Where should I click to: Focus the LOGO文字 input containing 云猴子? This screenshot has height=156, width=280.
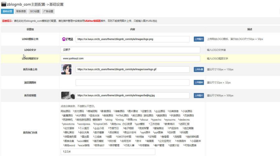pyautogui.click(x=130, y=50)
